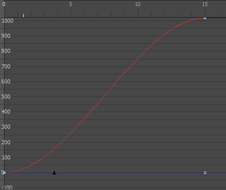The height and width of the screenshot is (190, 226).
Task: Click the value axis label 400
Action: tap(6, 112)
